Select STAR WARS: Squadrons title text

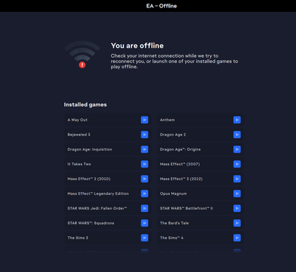pyautogui.click(x=91, y=223)
